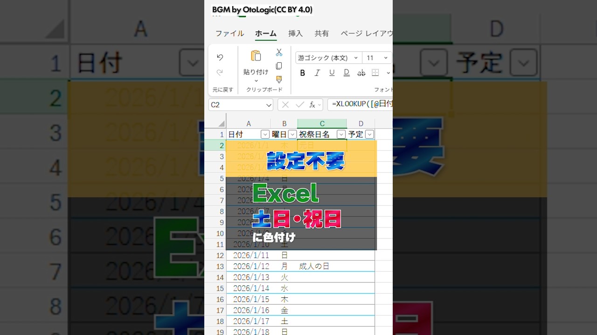The image size is (597, 335).
Task: Open the 共有 tab
Action: point(321,33)
